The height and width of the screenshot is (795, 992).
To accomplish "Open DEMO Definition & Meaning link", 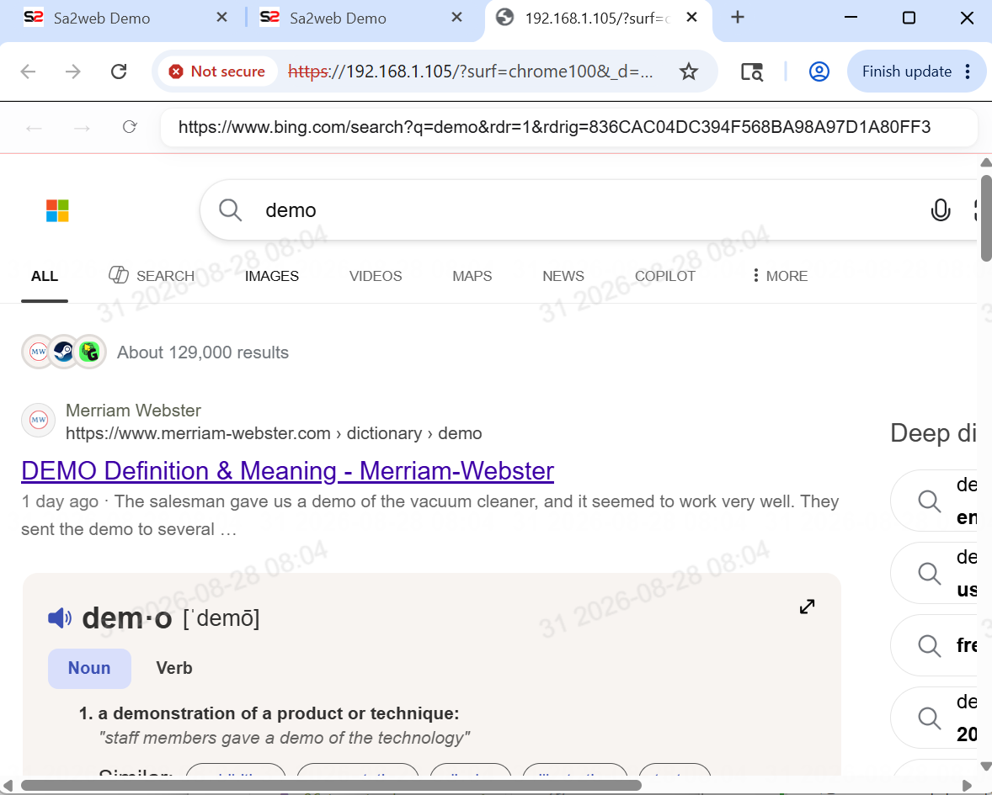I will pyautogui.click(x=288, y=471).
